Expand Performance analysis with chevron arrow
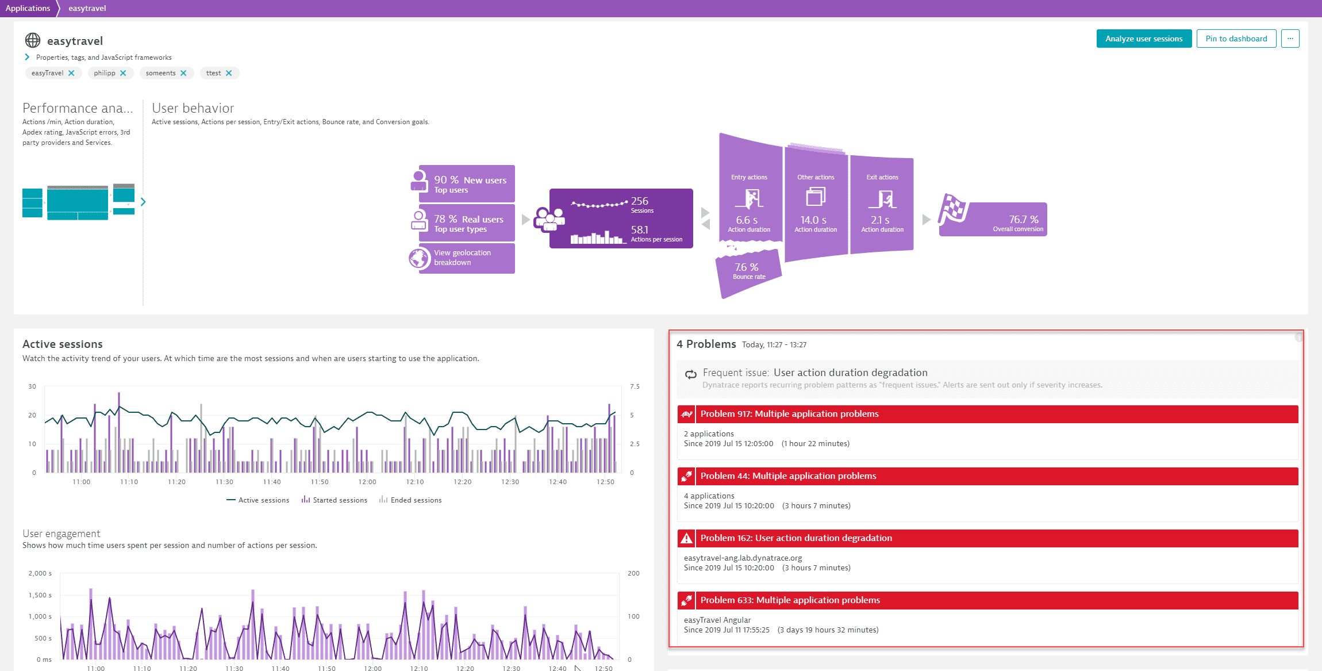 click(143, 202)
